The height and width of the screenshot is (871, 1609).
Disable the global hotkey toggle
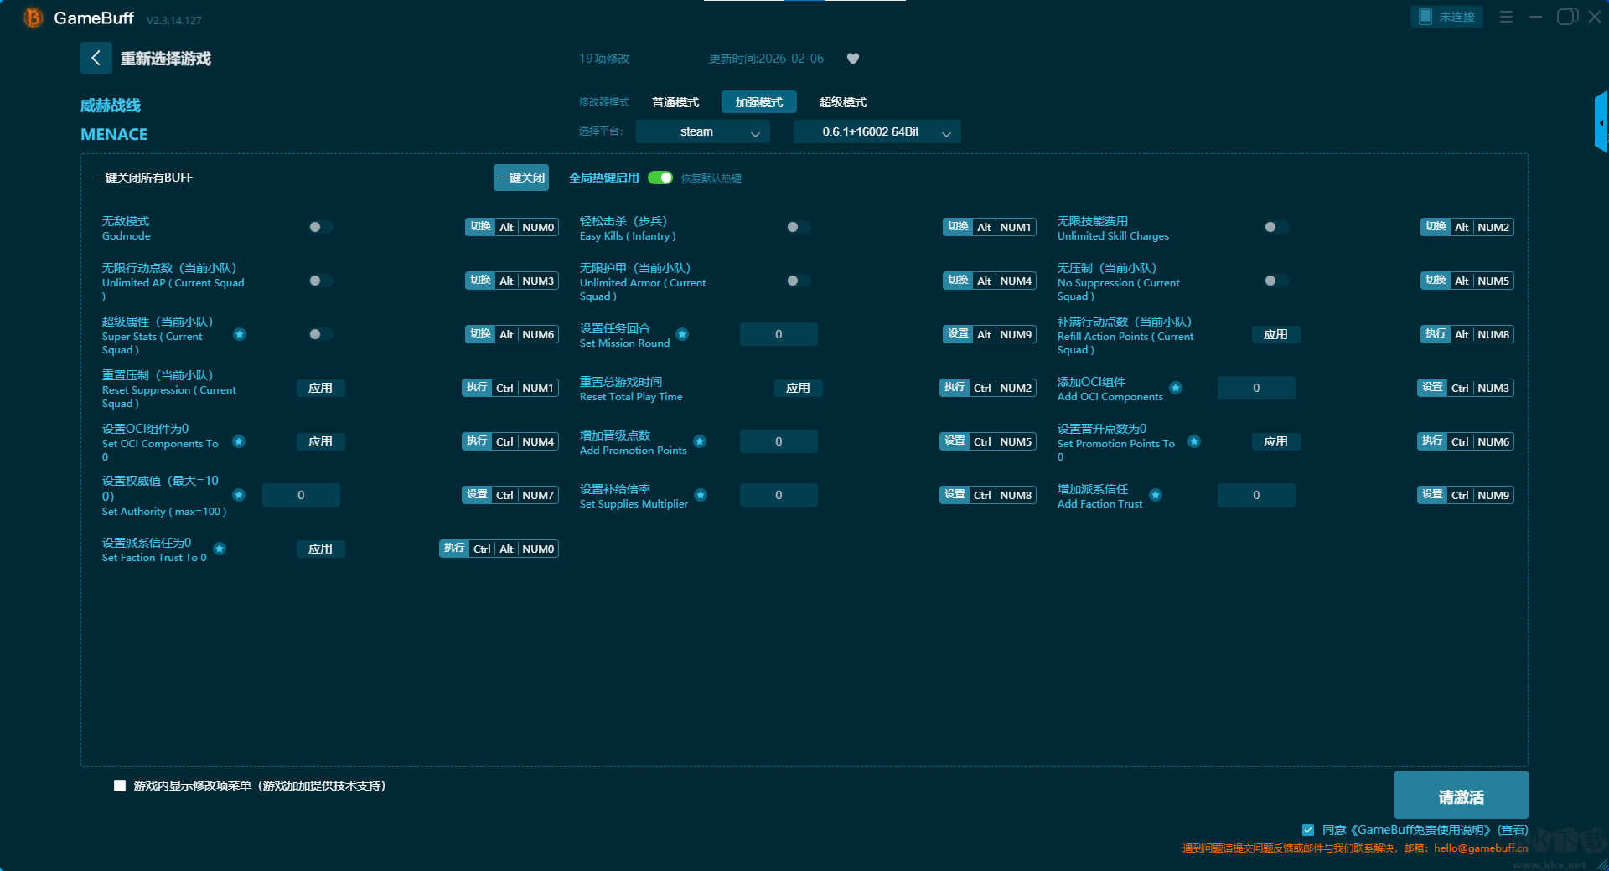[x=660, y=178]
